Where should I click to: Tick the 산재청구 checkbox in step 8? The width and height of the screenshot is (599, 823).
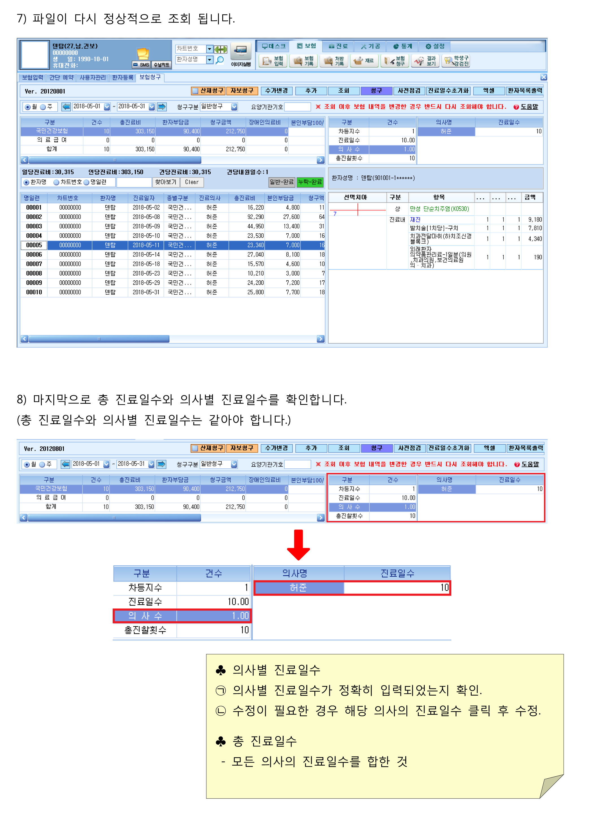click(x=195, y=448)
